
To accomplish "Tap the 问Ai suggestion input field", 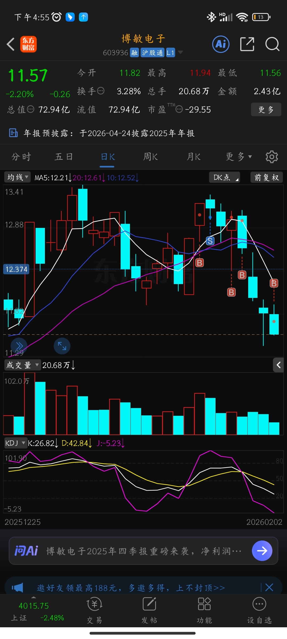I will click(143, 551).
